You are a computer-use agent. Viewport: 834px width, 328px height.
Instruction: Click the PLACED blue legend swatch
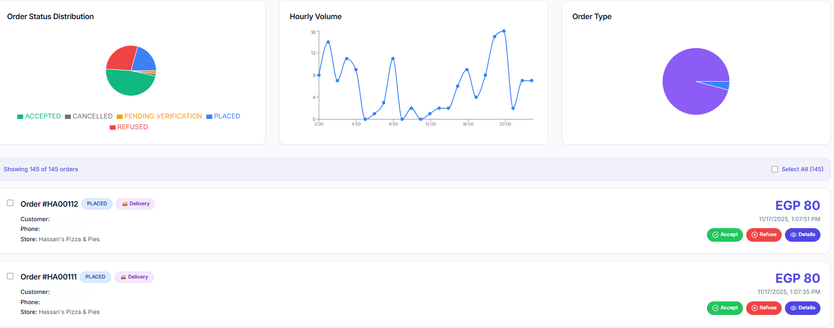tap(209, 117)
